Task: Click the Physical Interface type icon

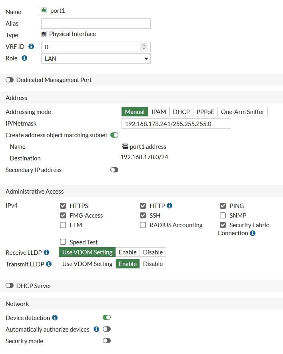Action: [44, 34]
